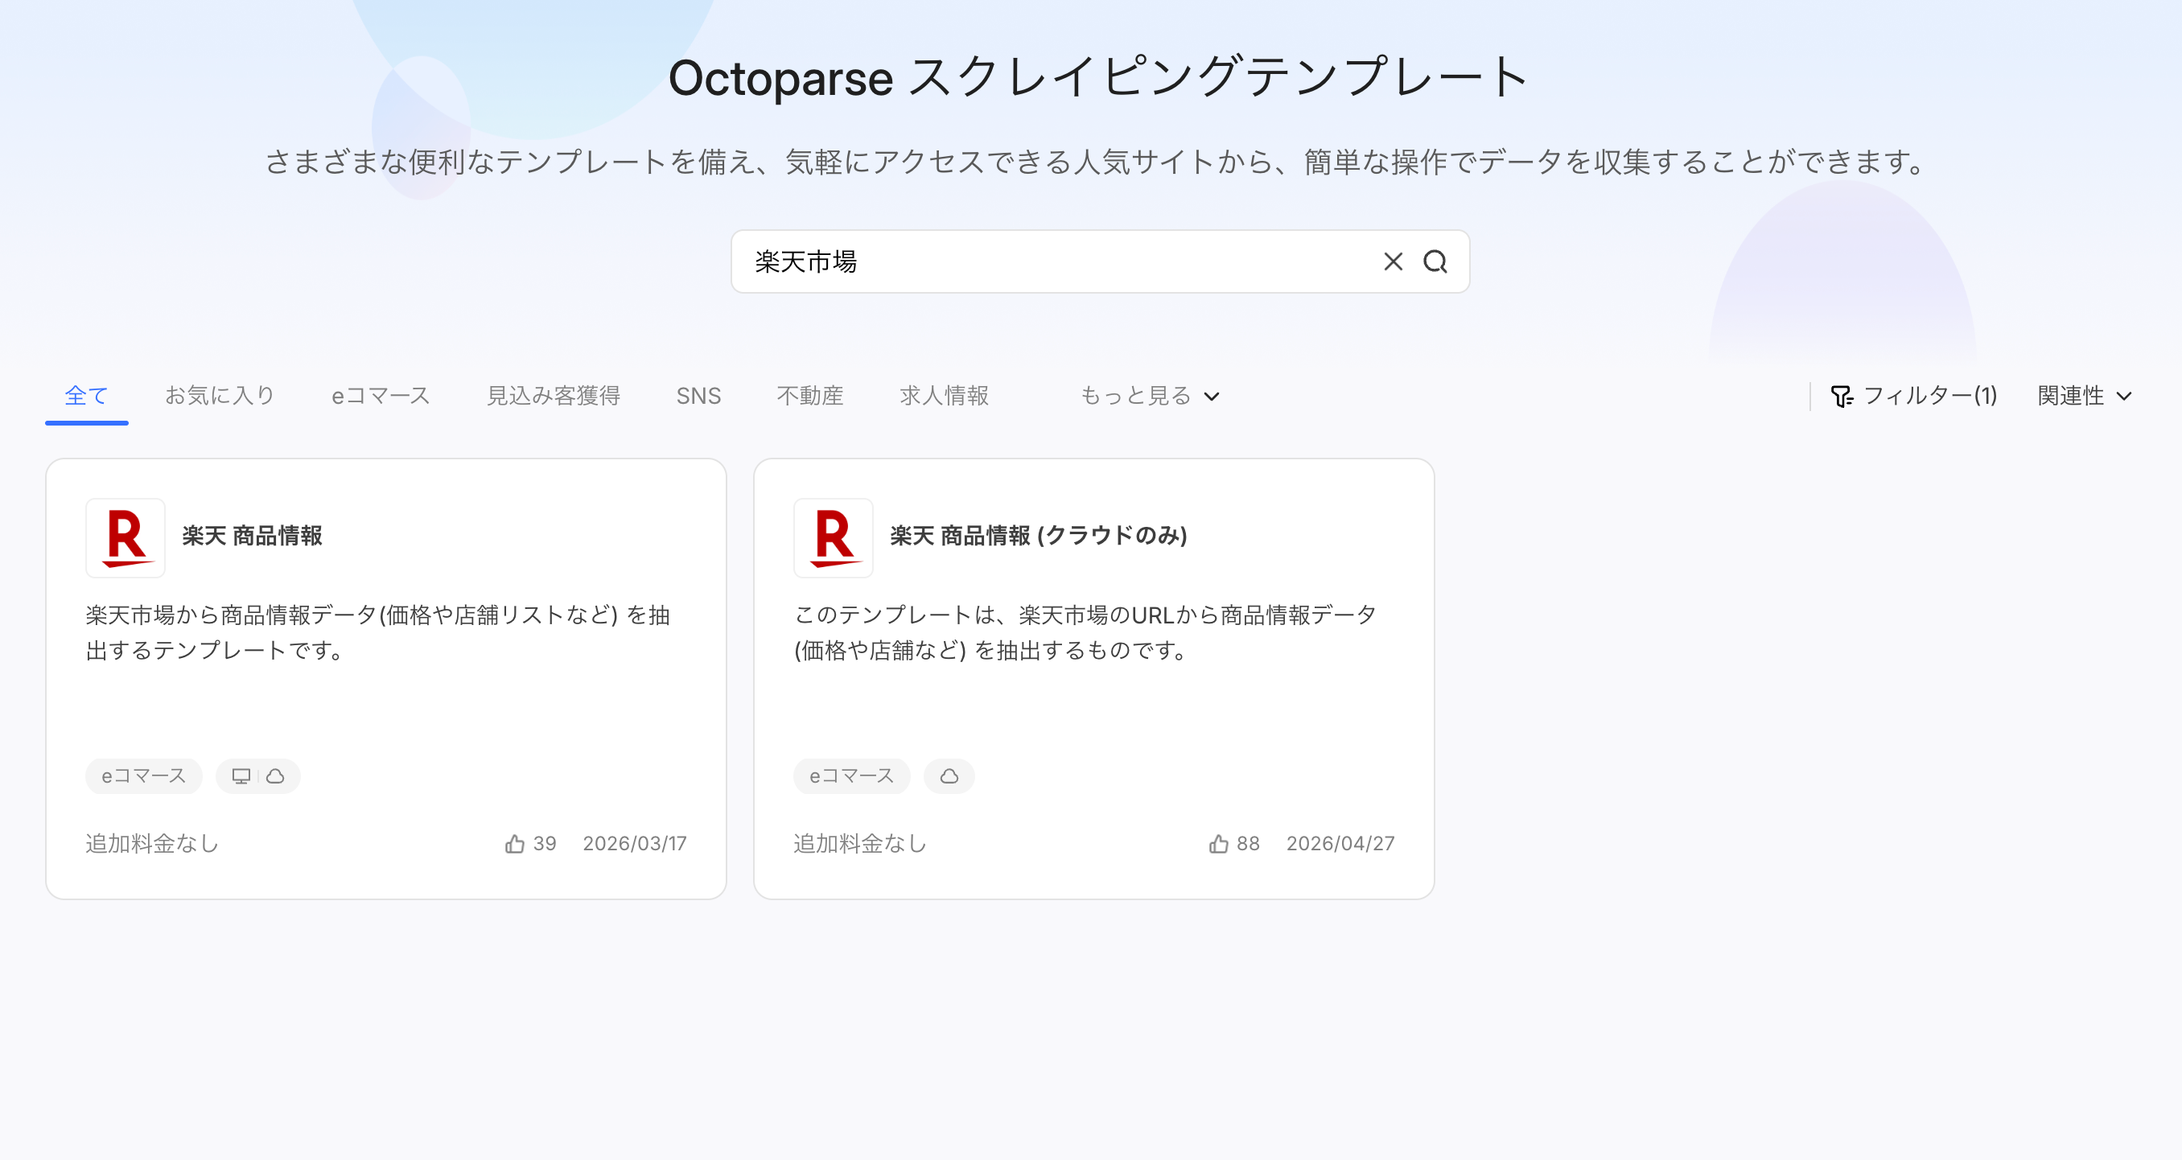Like the cloud-only template with 88 likes
The image size is (2182, 1160).
(1218, 843)
